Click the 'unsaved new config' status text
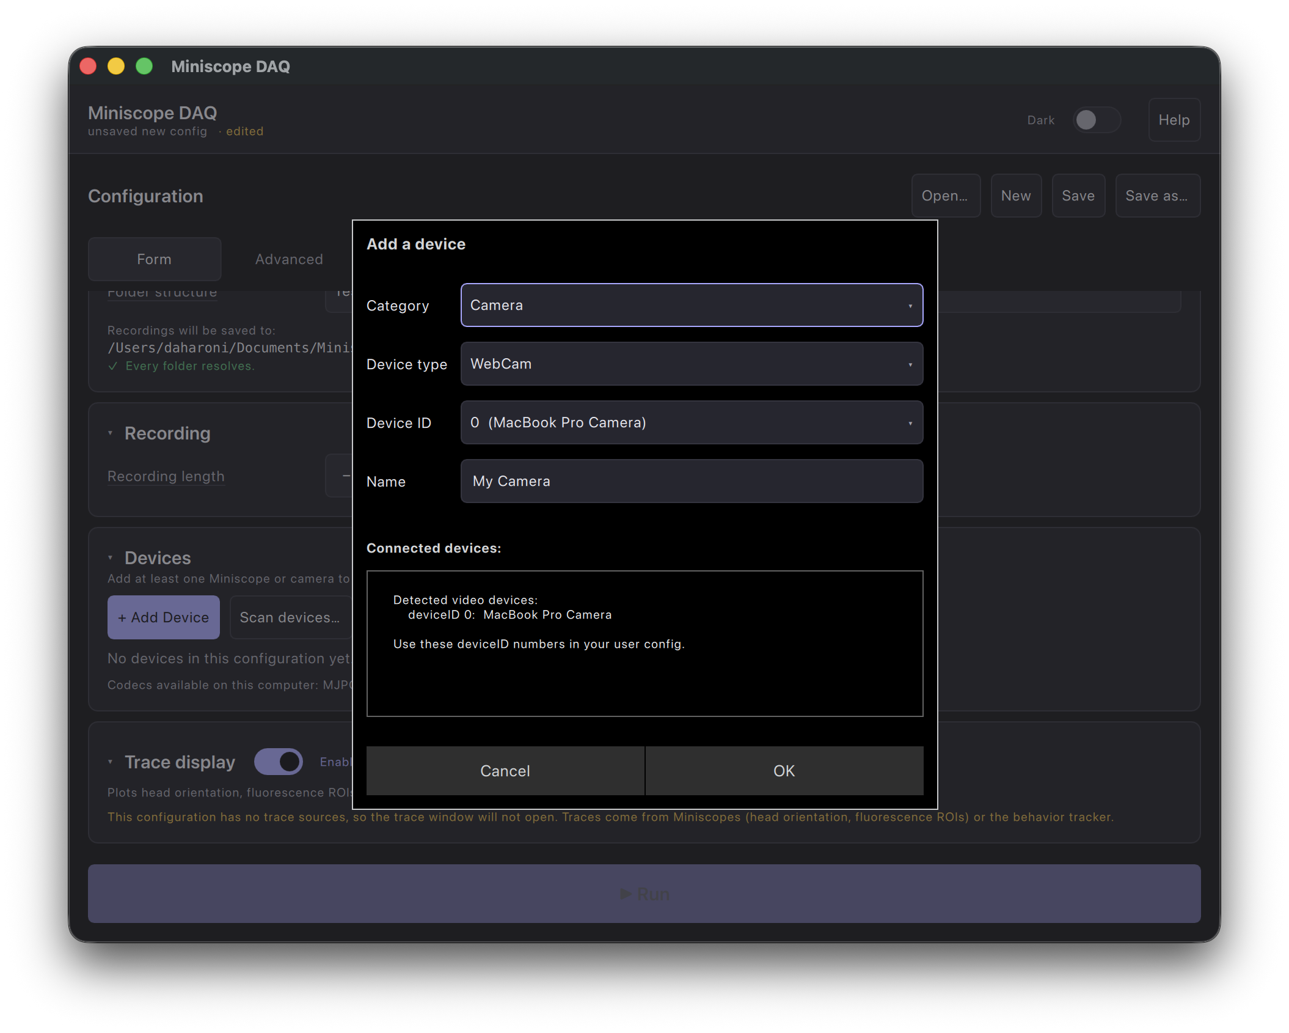The width and height of the screenshot is (1289, 1033). [x=147, y=131]
